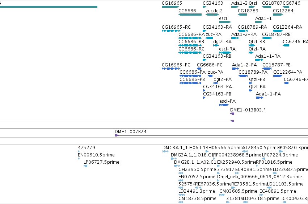The image size is (308, 204).
Task: Open the escl-RA transcript
Action: coord(227,49)
